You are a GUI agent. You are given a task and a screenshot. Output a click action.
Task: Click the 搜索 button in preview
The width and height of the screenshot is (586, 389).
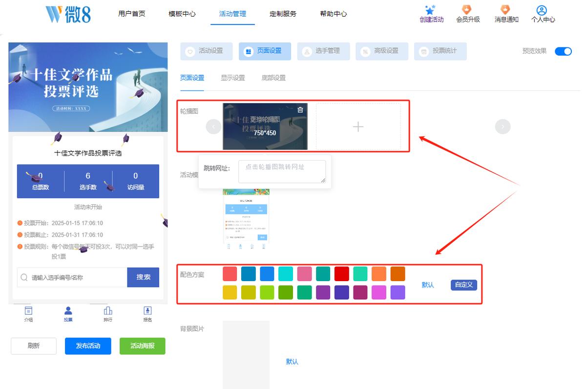[143, 277]
